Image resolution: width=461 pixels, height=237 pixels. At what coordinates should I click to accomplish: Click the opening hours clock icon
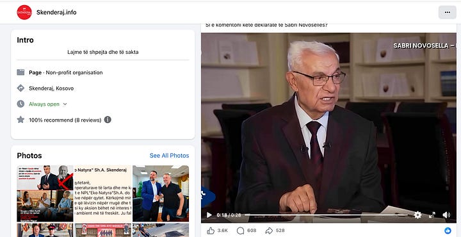pos(20,104)
